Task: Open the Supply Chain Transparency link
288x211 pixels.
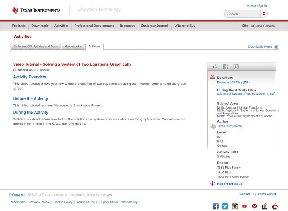Action: click(118, 202)
